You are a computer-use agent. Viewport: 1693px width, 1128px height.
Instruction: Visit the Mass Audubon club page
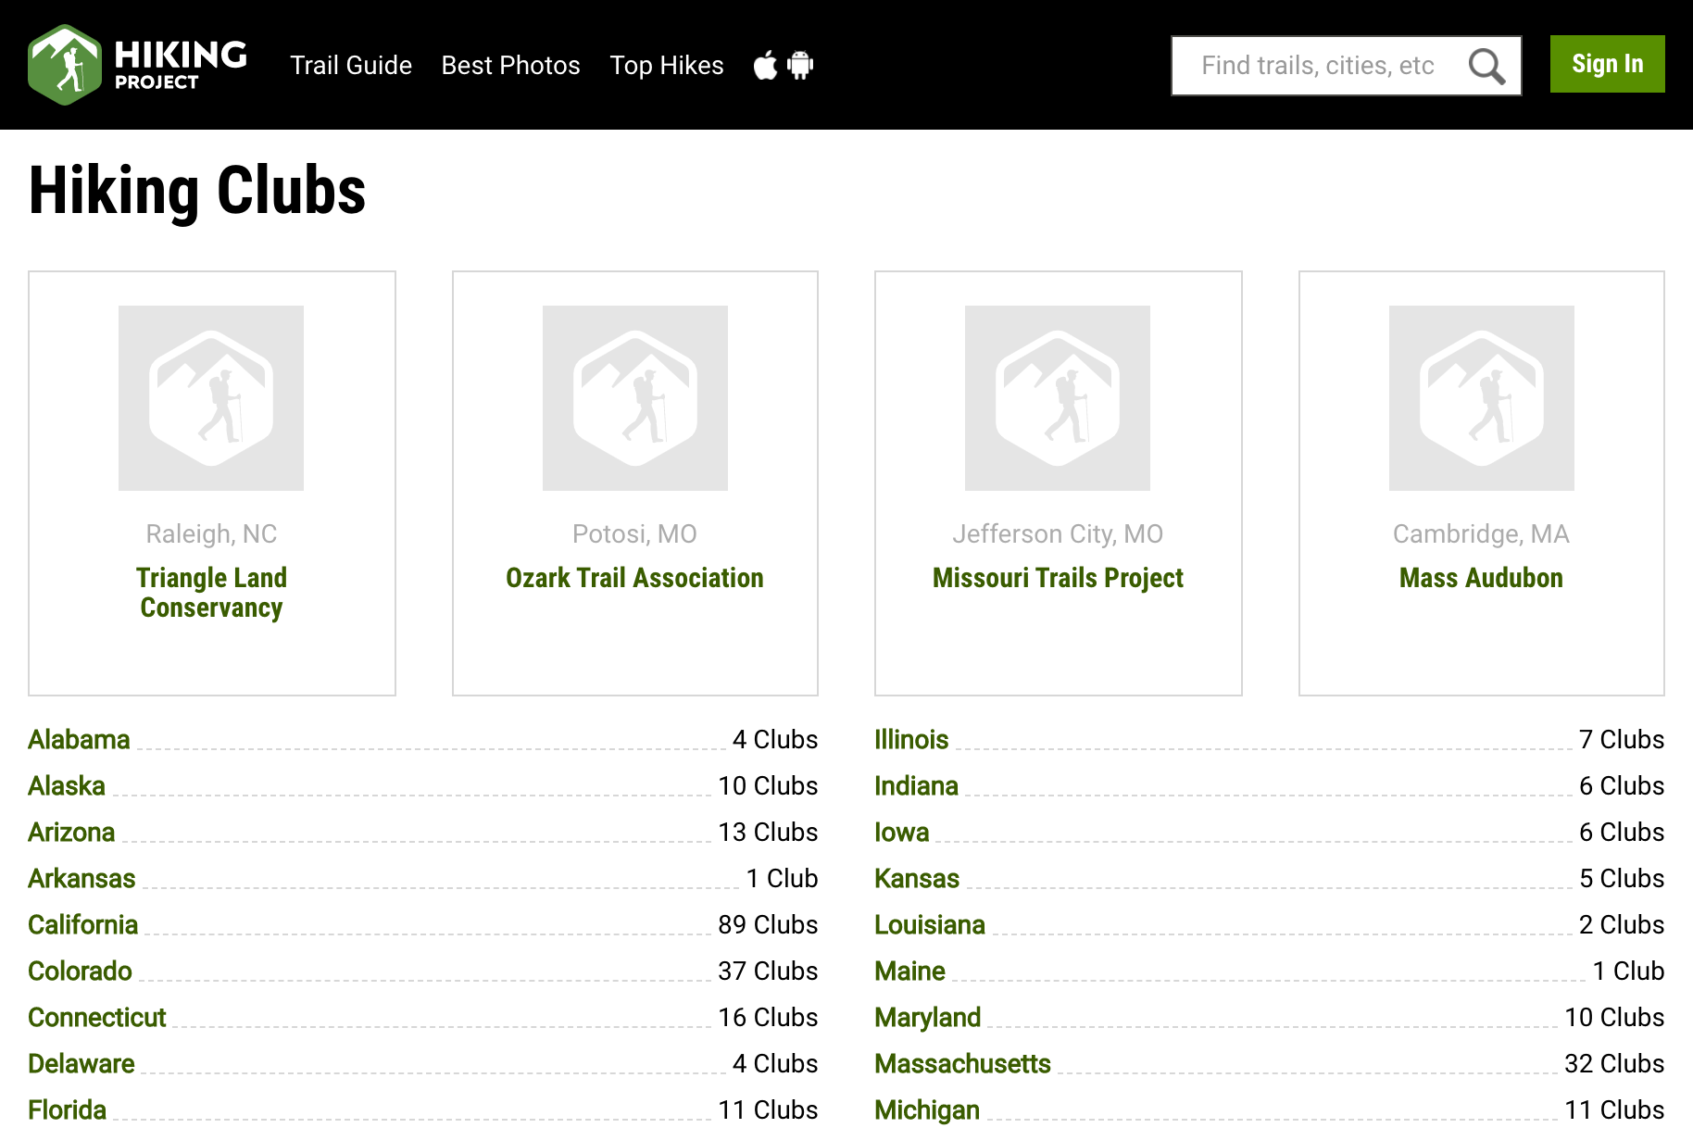pyautogui.click(x=1482, y=578)
